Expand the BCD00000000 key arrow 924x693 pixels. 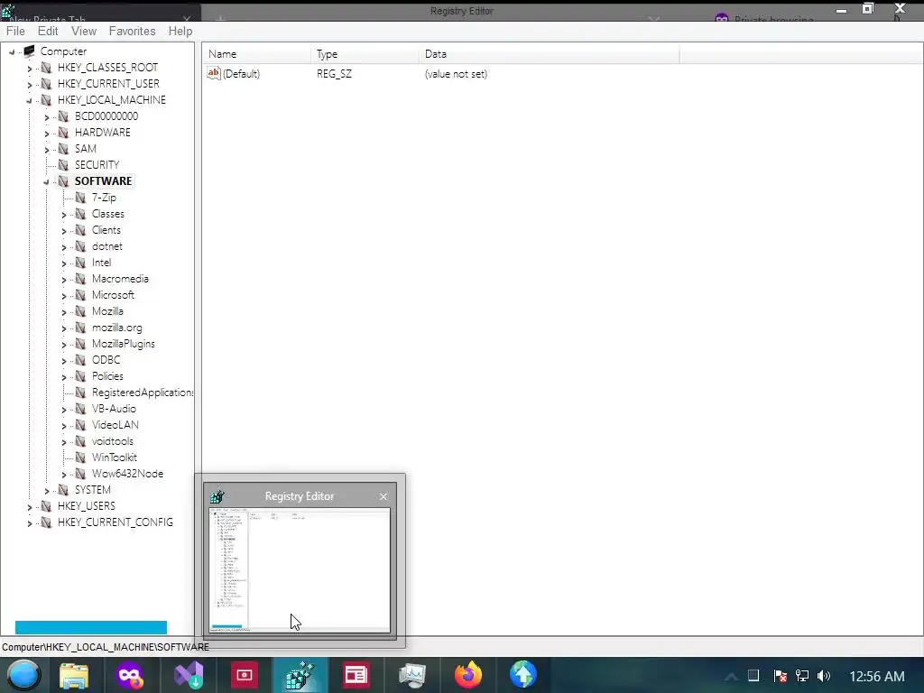click(47, 116)
